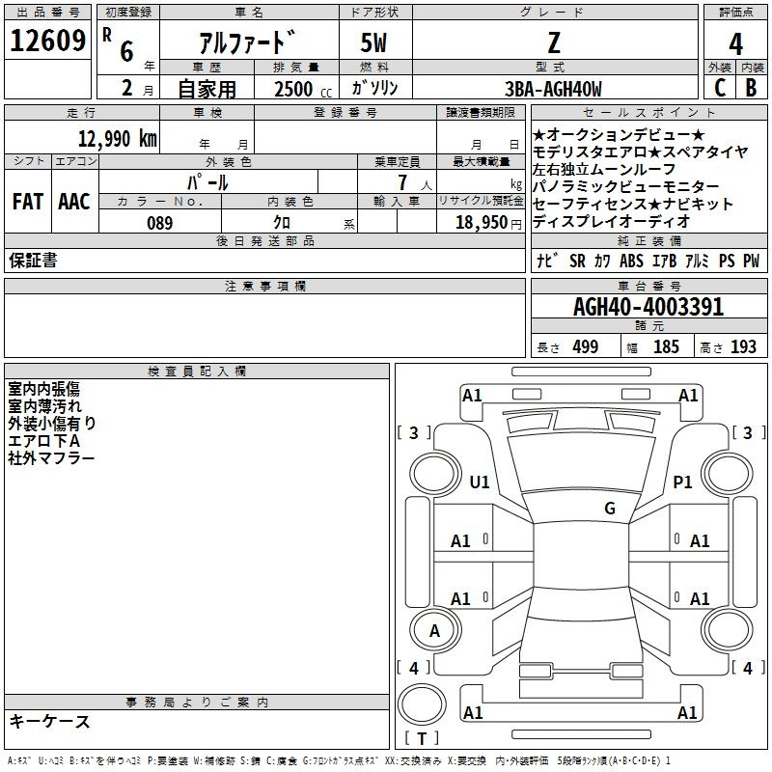Viewport: 772px width, 772px height.
Task: Click the 注意事項欄 section header
Action: 264,286
